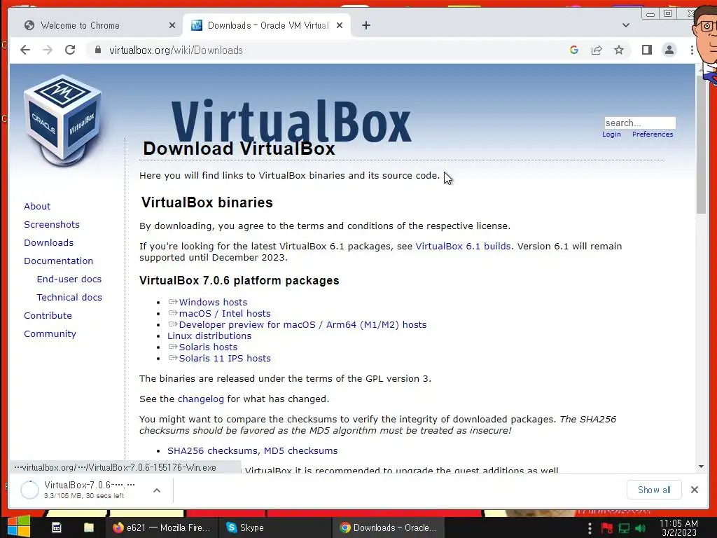This screenshot has height=538, width=717.
Task: Download the Windows hosts package
Action: coord(213,302)
